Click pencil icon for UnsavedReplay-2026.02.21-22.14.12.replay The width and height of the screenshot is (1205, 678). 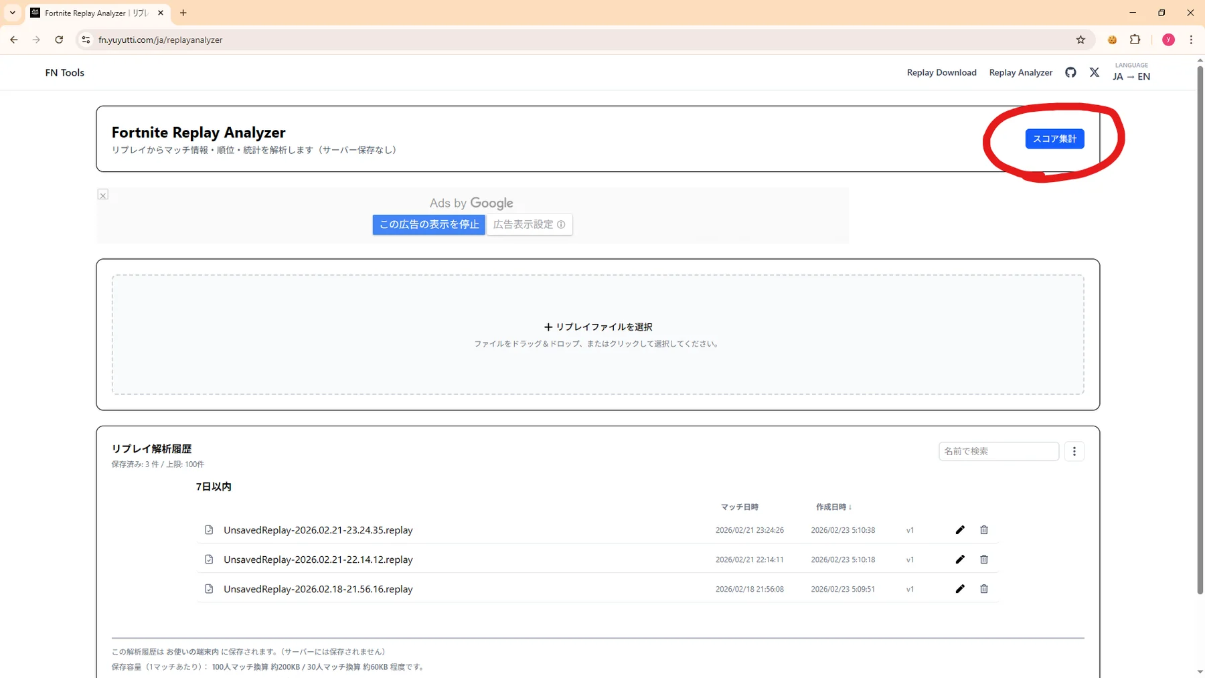point(960,560)
